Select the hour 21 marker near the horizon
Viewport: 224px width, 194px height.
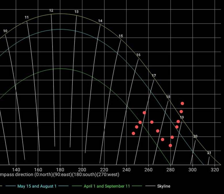[x=209, y=153]
